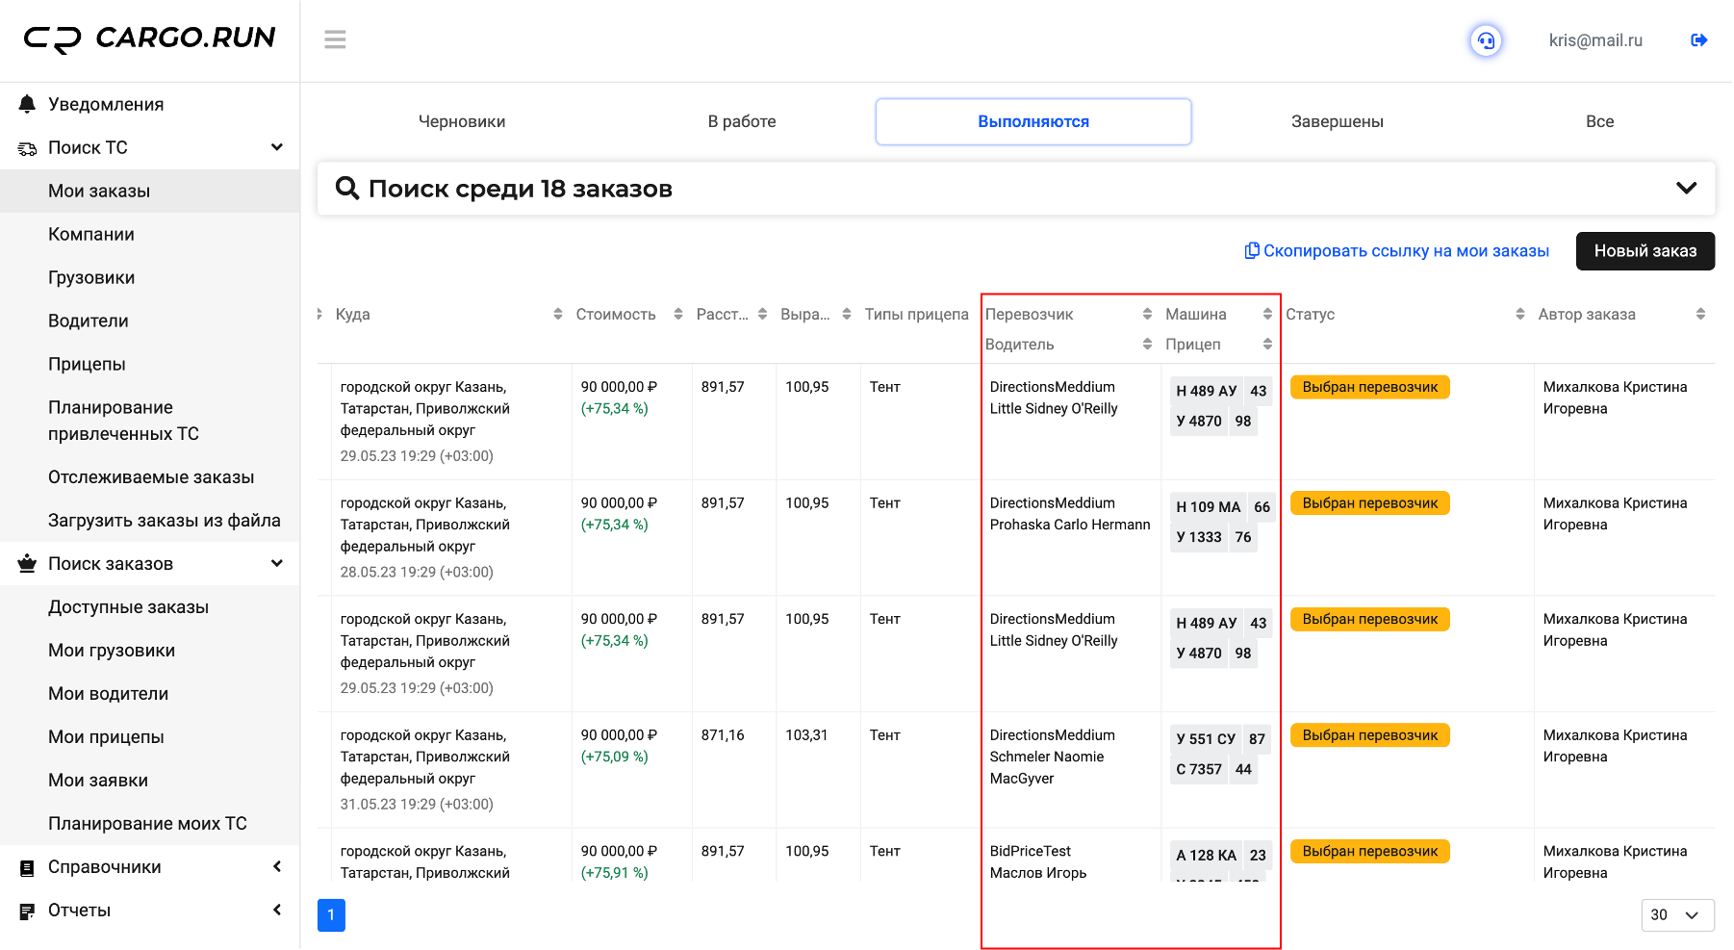Switch to the Черновики tab
This screenshot has width=1734, height=950.
[462, 121]
